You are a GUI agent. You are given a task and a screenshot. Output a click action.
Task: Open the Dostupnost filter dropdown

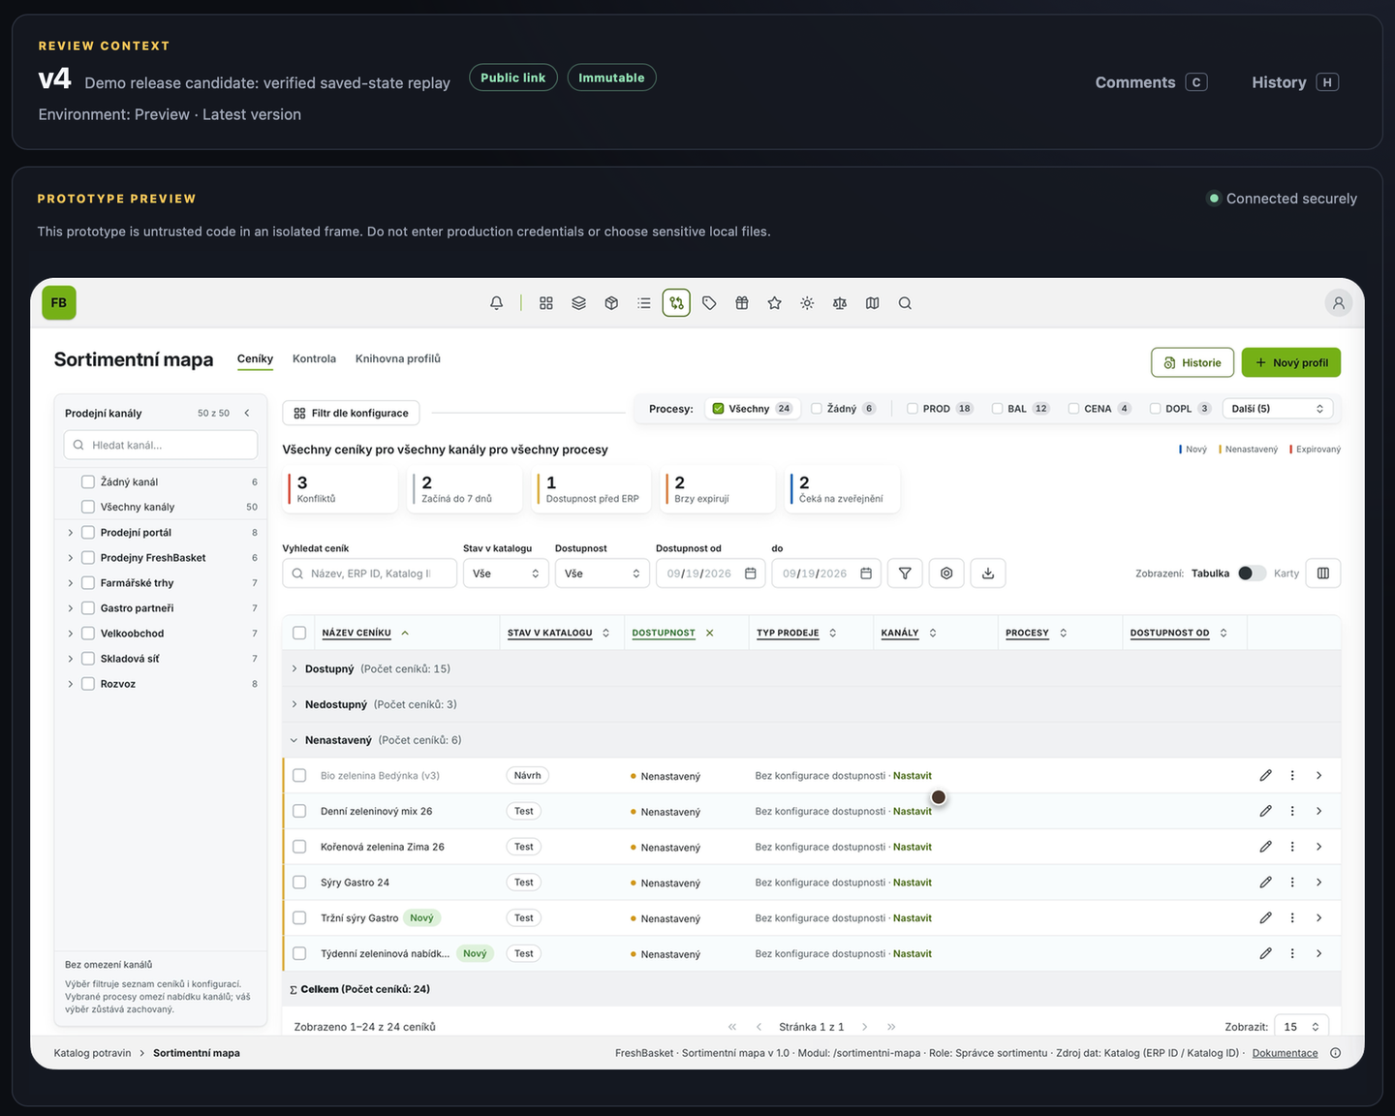click(602, 573)
